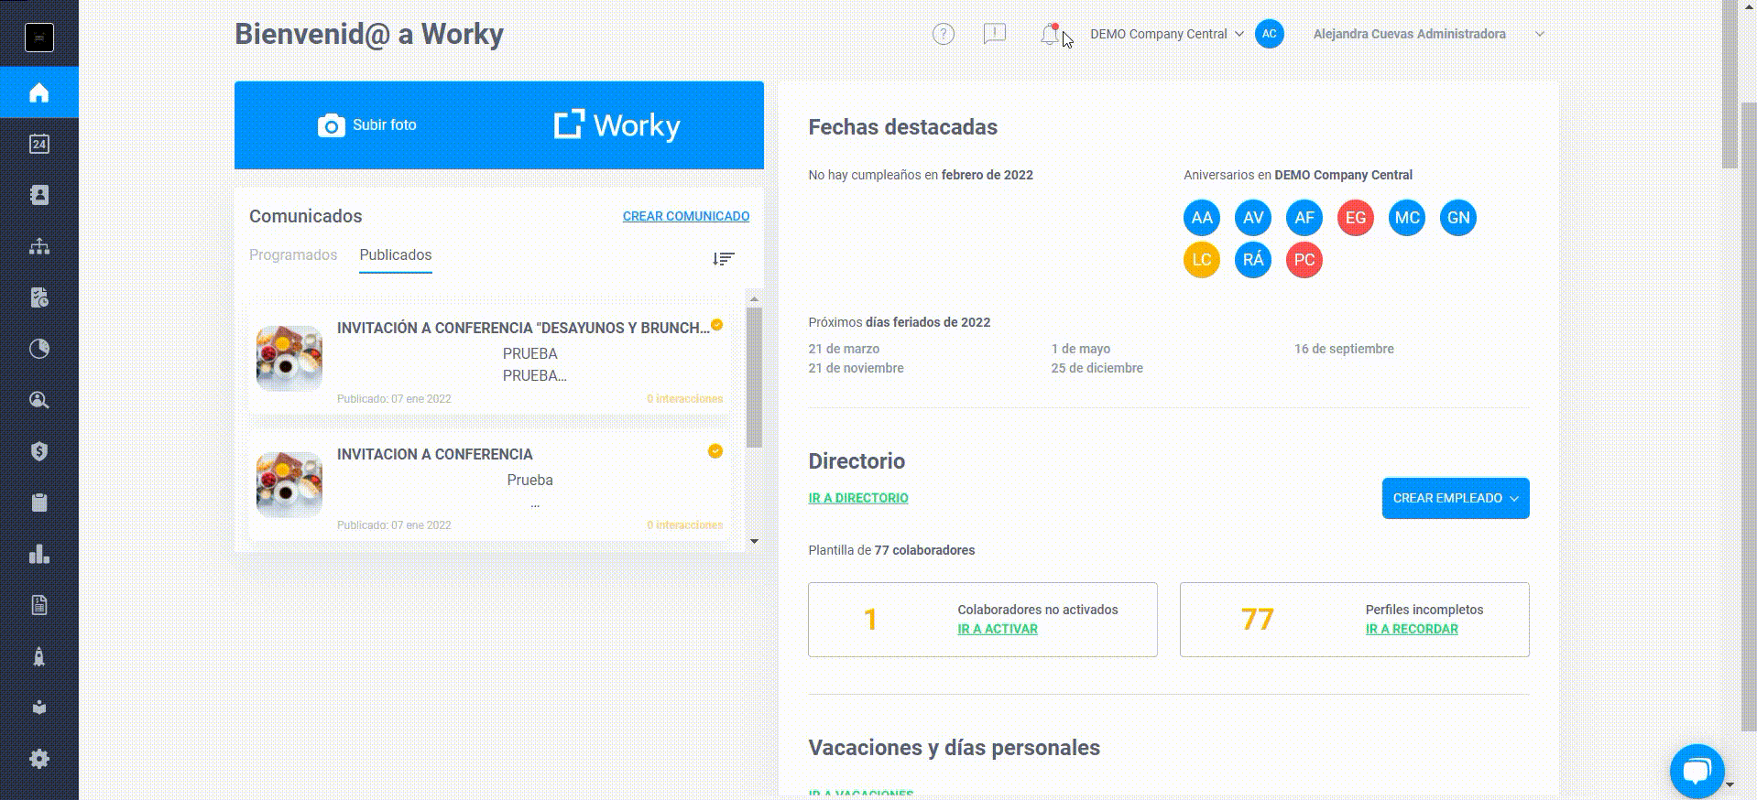This screenshot has width=1757, height=800.
Task: Click "16 de septiembre" holiday date
Action: 1344,349
